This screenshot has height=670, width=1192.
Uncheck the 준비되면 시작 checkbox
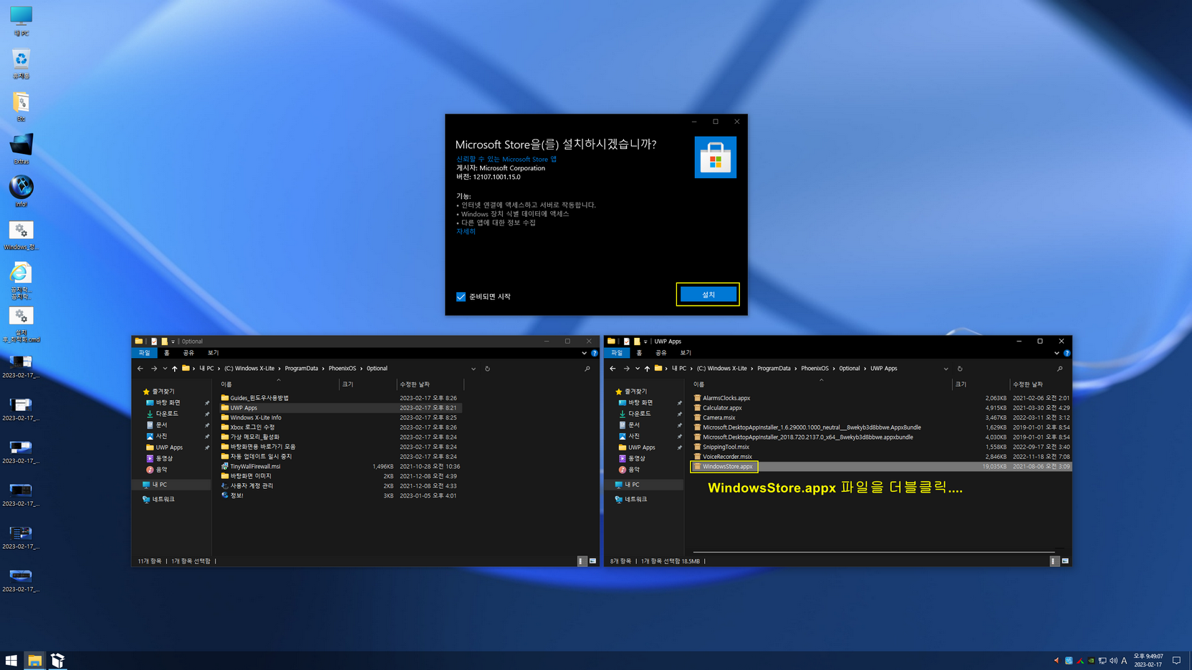tap(461, 296)
